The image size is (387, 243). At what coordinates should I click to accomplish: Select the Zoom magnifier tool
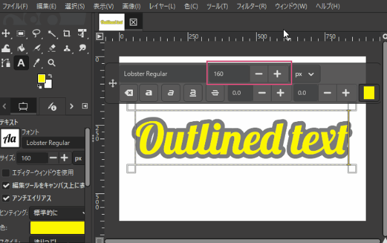click(52, 63)
